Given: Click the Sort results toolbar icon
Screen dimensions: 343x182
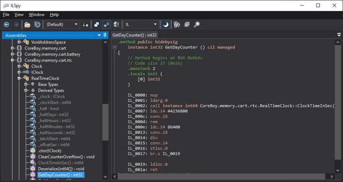Looking at the screenshot, I should click(177, 24).
